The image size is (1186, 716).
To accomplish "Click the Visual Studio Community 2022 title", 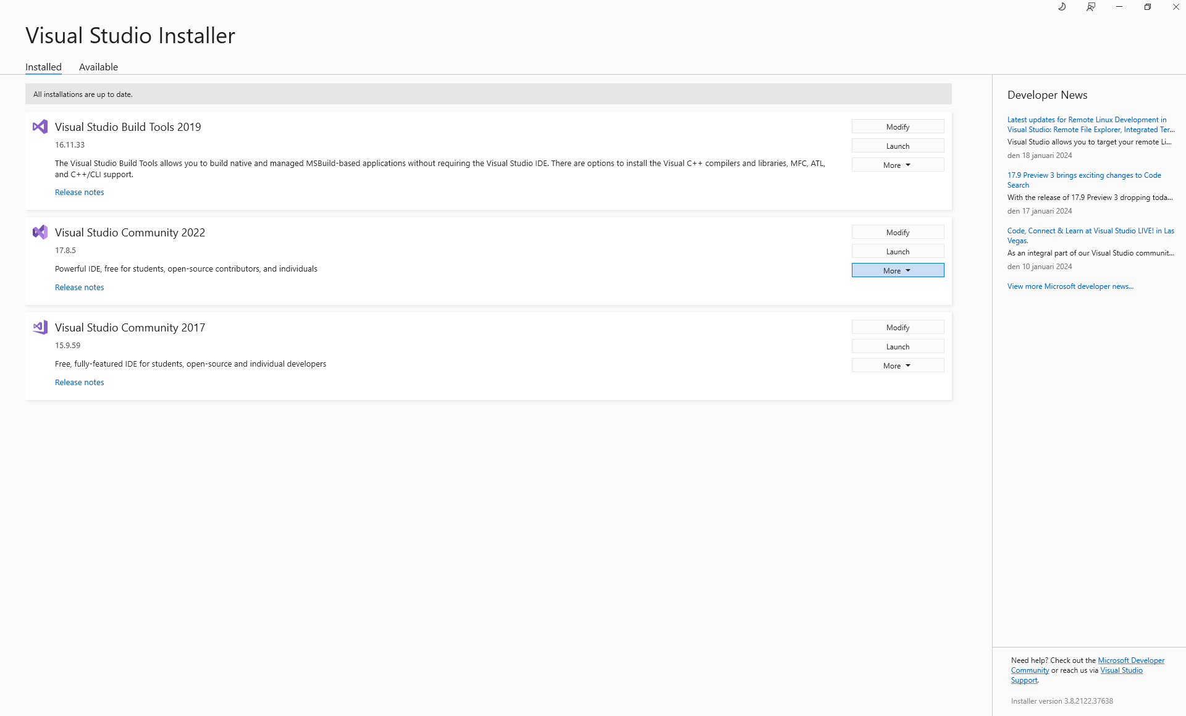I will pyautogui.click(x=130, y=232).
